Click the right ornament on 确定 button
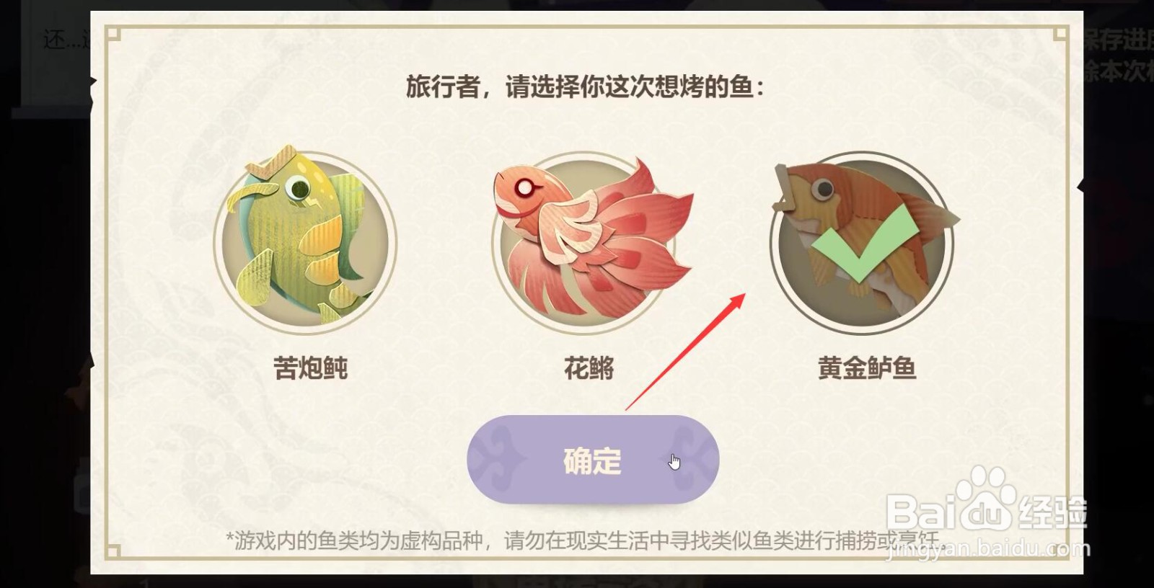 691,460
